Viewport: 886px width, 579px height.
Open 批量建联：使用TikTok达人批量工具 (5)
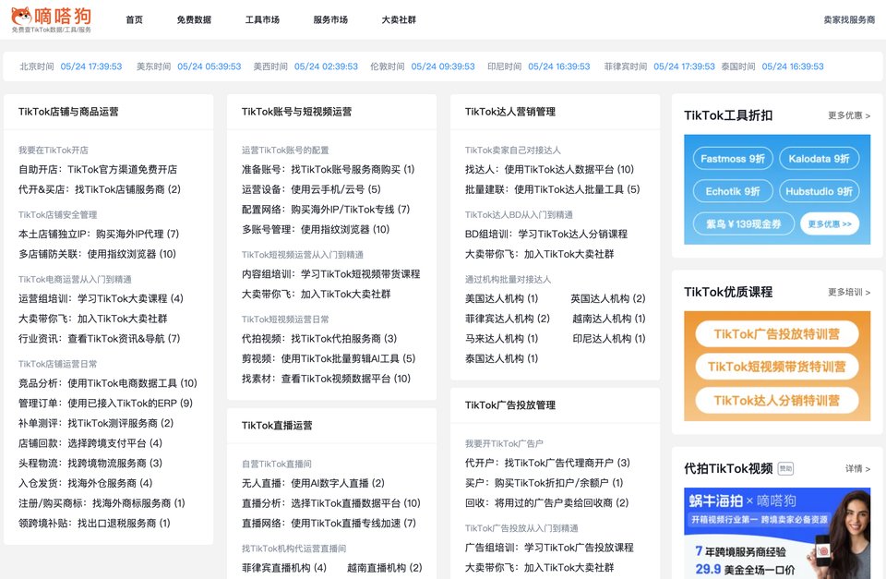coord(553,189)
